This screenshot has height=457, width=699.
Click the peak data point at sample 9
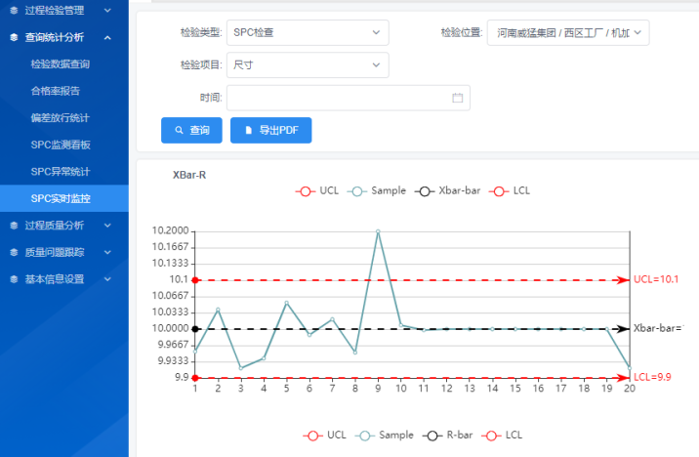point(378,231)
